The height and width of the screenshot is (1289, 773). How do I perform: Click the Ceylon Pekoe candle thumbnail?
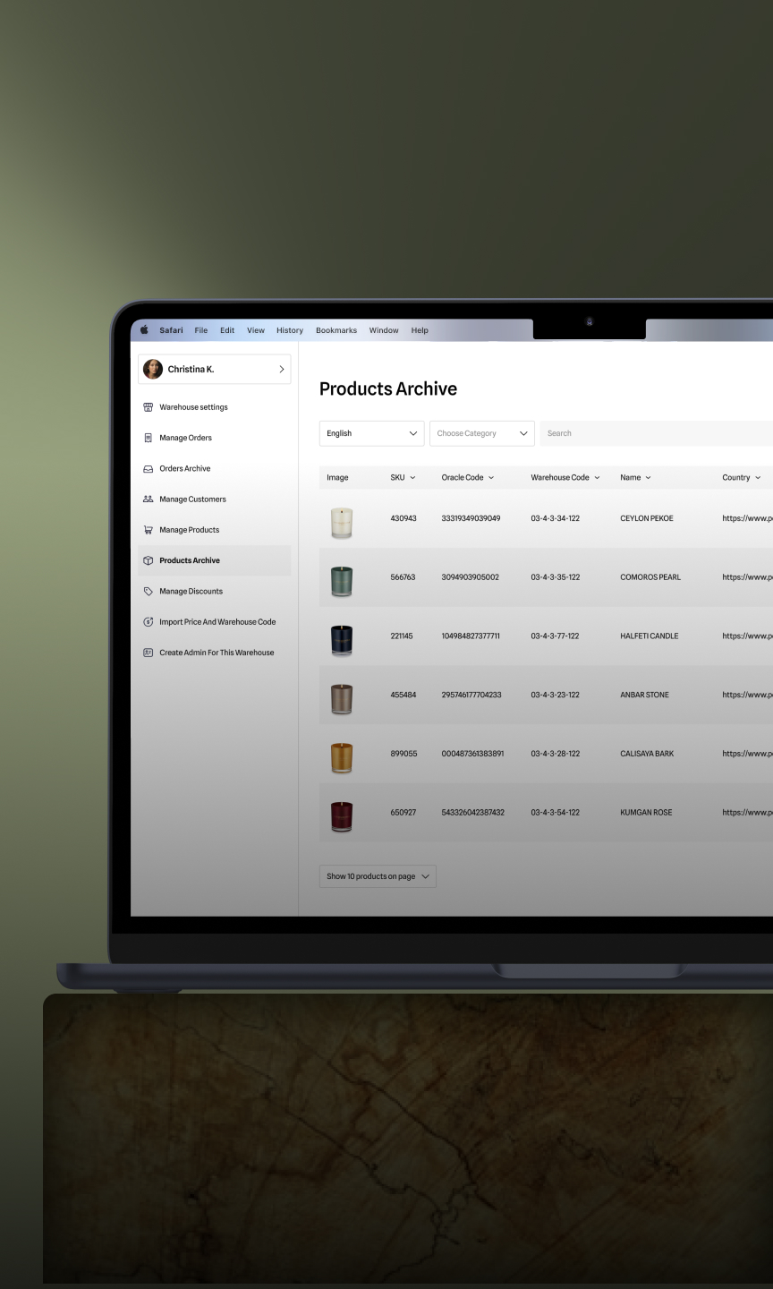click(x=341, y=519)
